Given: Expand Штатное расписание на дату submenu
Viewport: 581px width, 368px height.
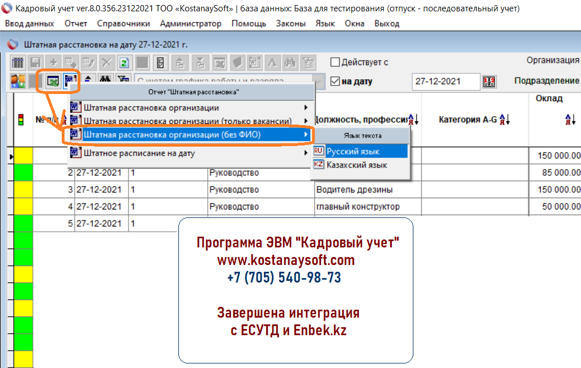Looking at the screenshot, I should pyautogui.click(x=306, y=153).
